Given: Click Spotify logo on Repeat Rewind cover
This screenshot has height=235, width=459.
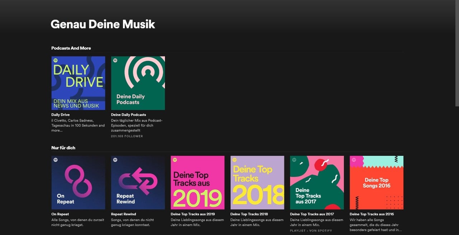Looking at the screenshot, I should pyautogui.click(x=115, y=160).
